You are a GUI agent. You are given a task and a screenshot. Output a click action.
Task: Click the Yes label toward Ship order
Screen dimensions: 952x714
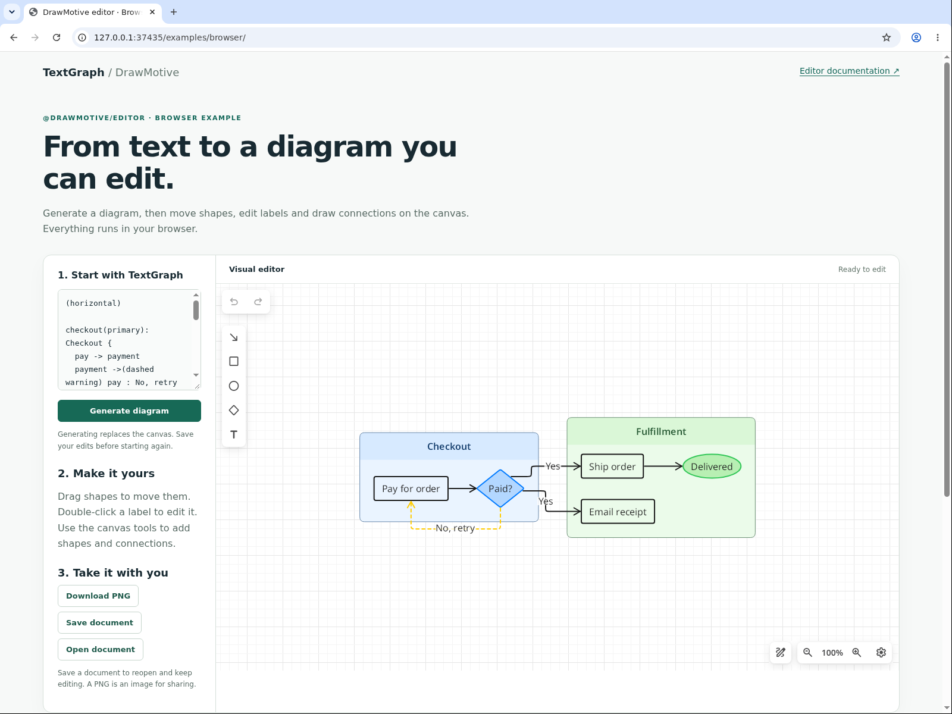coord(553,466)
